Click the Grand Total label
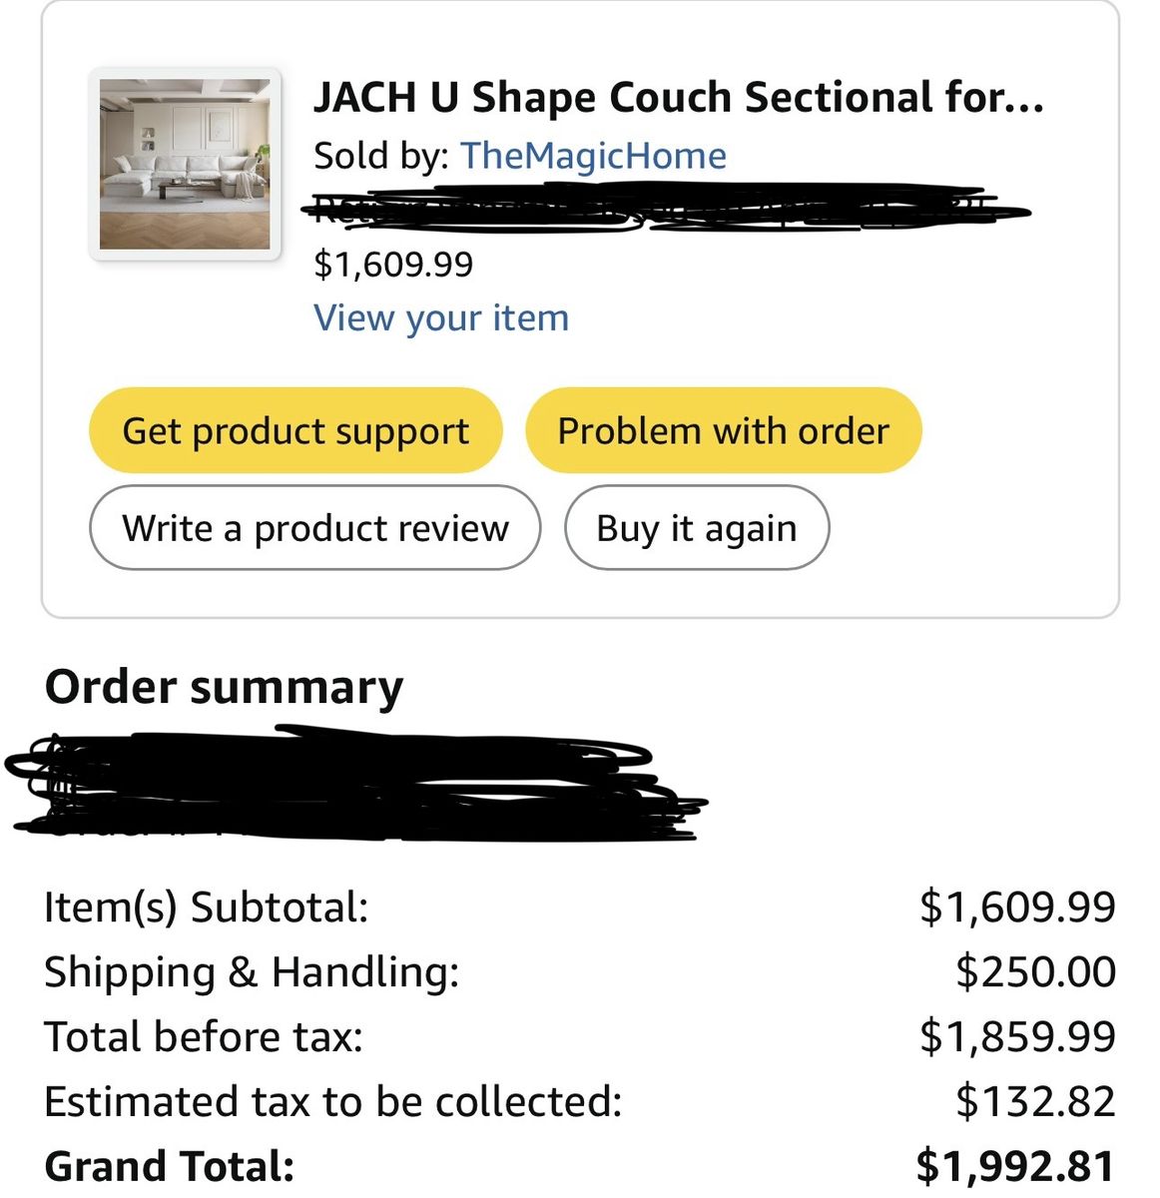 click(170, 1166)
